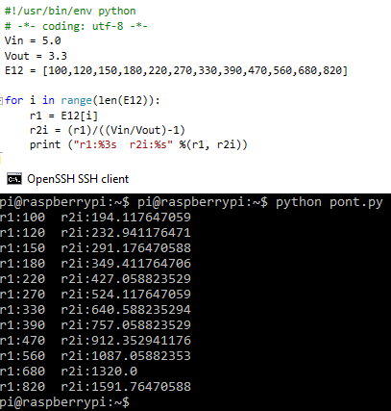The height and width of the screenshot is (411, 391).
Task: Click the Vout = 3.3 assignment line
Action: click(36, 56)
